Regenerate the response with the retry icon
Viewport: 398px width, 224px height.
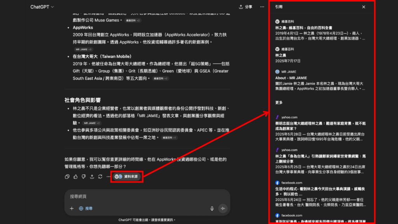point(100,177)
